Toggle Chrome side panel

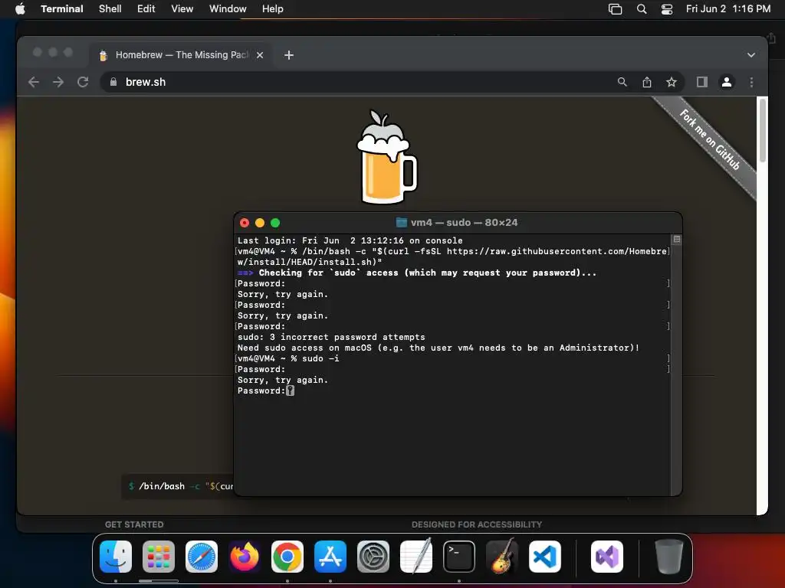[x=702, y=82]
